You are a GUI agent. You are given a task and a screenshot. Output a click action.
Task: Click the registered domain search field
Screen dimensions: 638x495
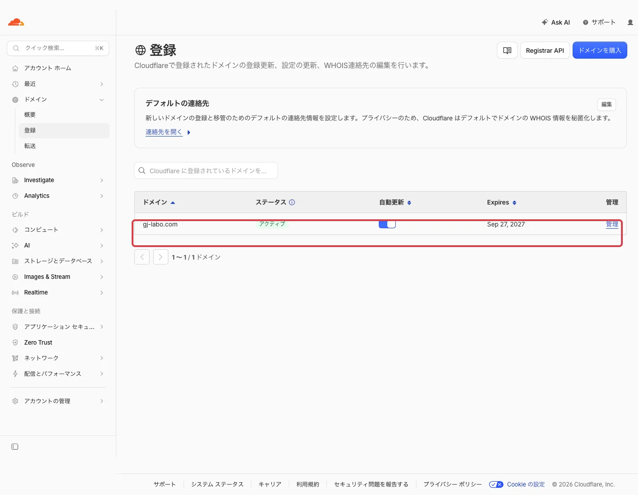(206, 171)
